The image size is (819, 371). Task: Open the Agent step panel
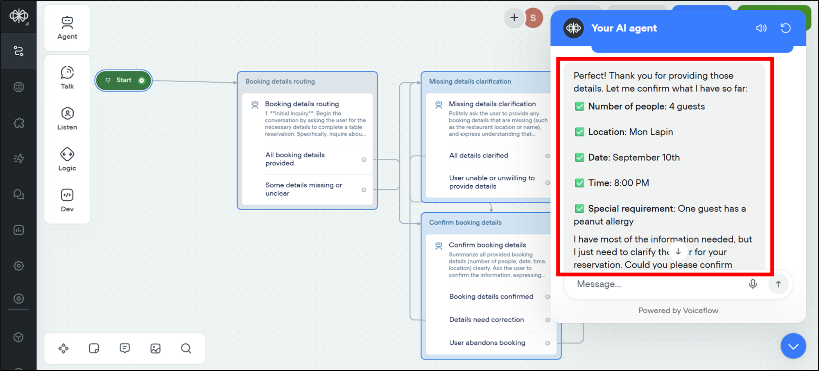point(67,28)
